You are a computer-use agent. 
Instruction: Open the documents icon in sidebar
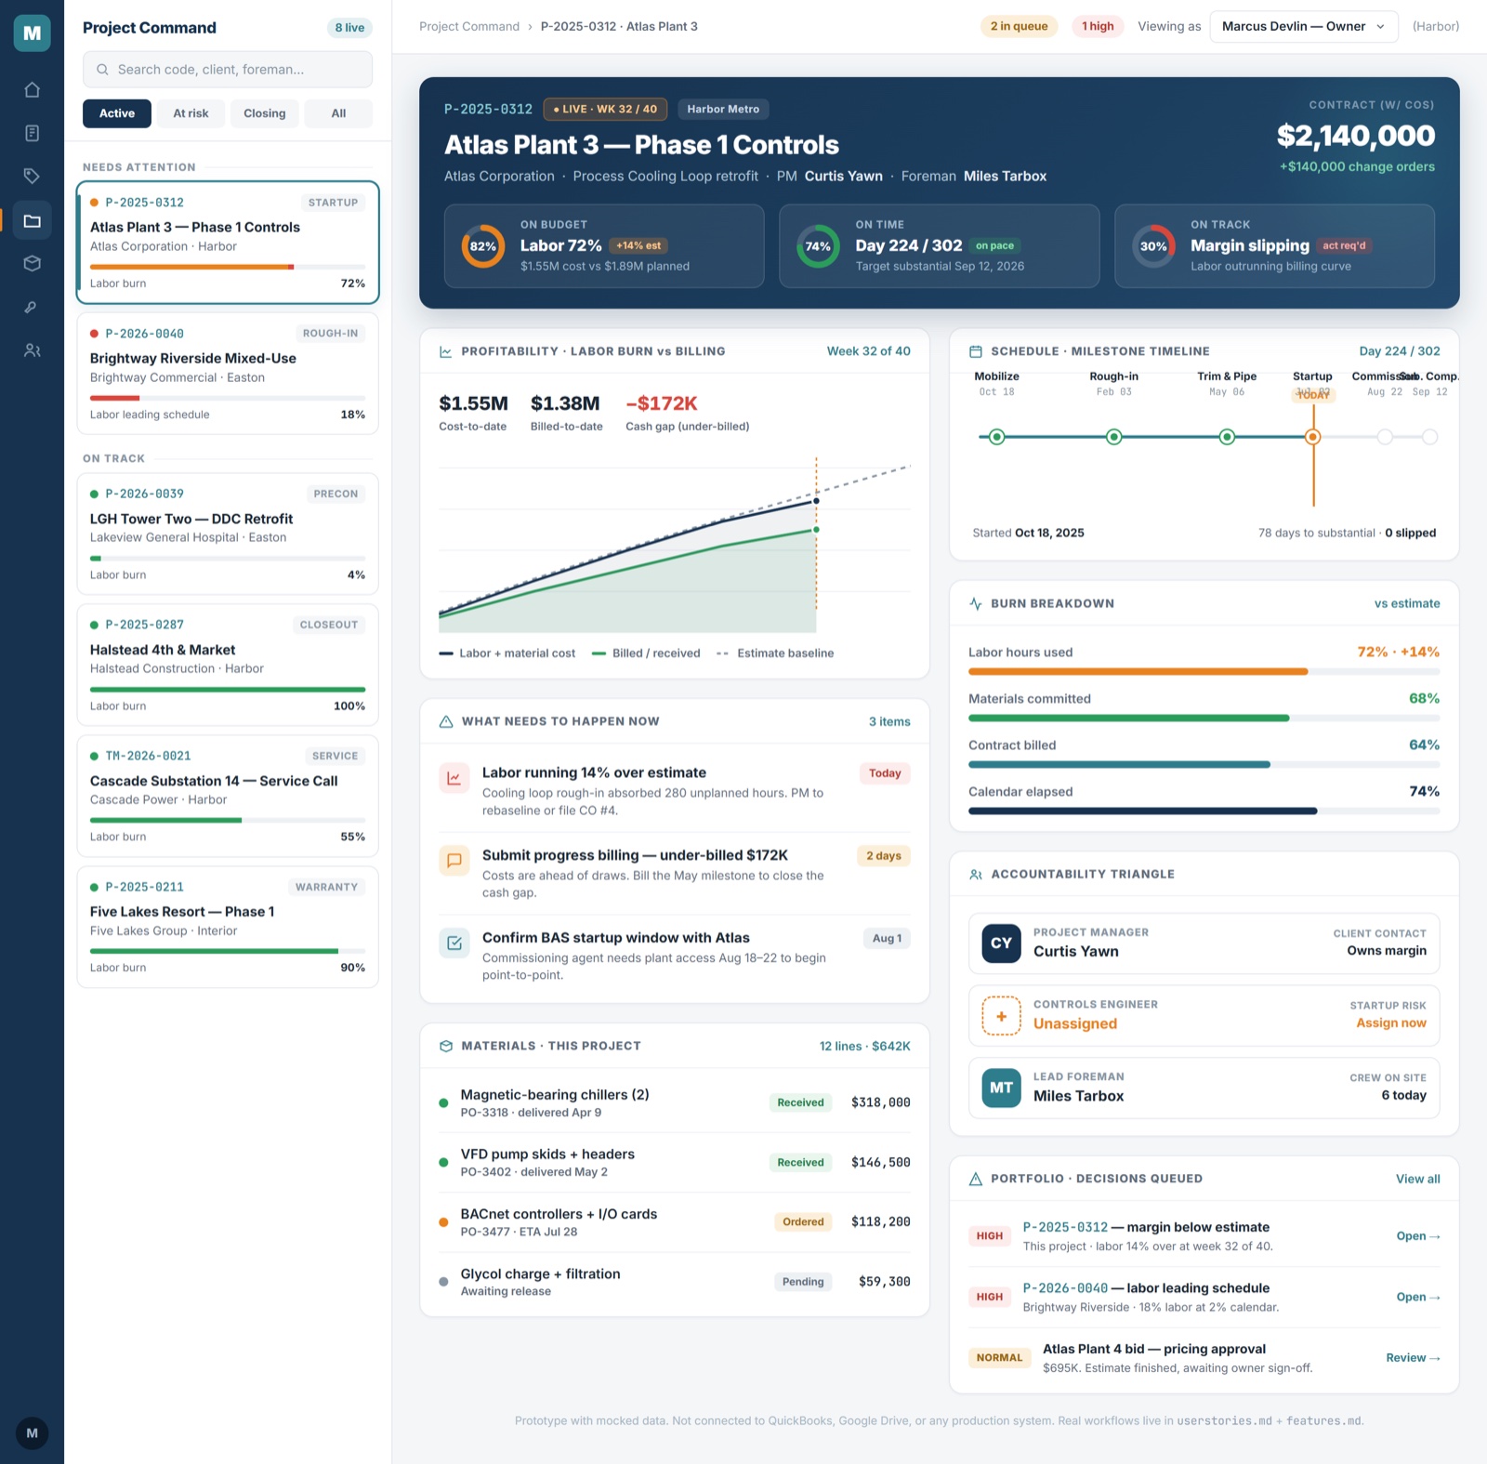click(32, 133)
